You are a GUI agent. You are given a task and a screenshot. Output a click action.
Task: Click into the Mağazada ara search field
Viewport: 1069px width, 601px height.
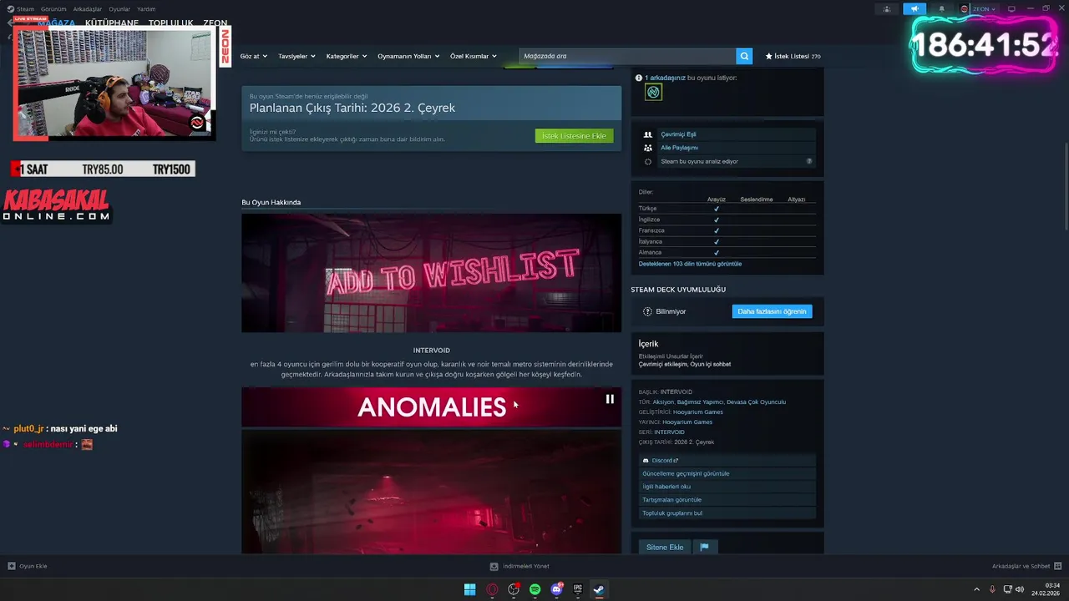[x=627, y=56]
